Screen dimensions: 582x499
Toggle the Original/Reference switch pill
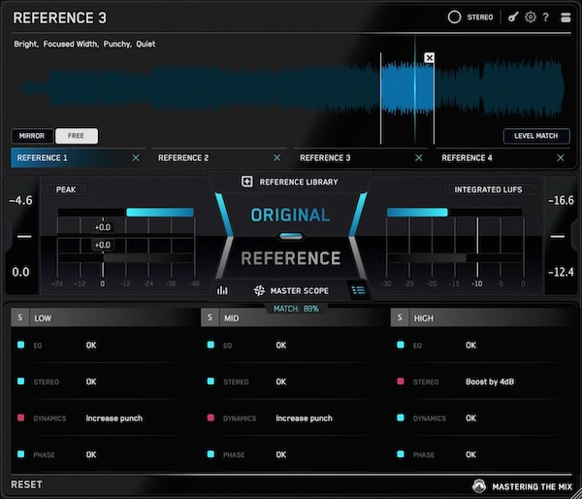point(291,236)
